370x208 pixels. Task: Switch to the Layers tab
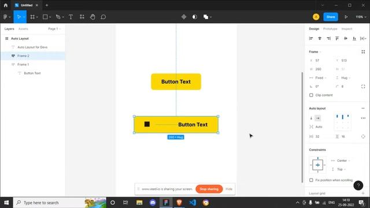(9, 29)
